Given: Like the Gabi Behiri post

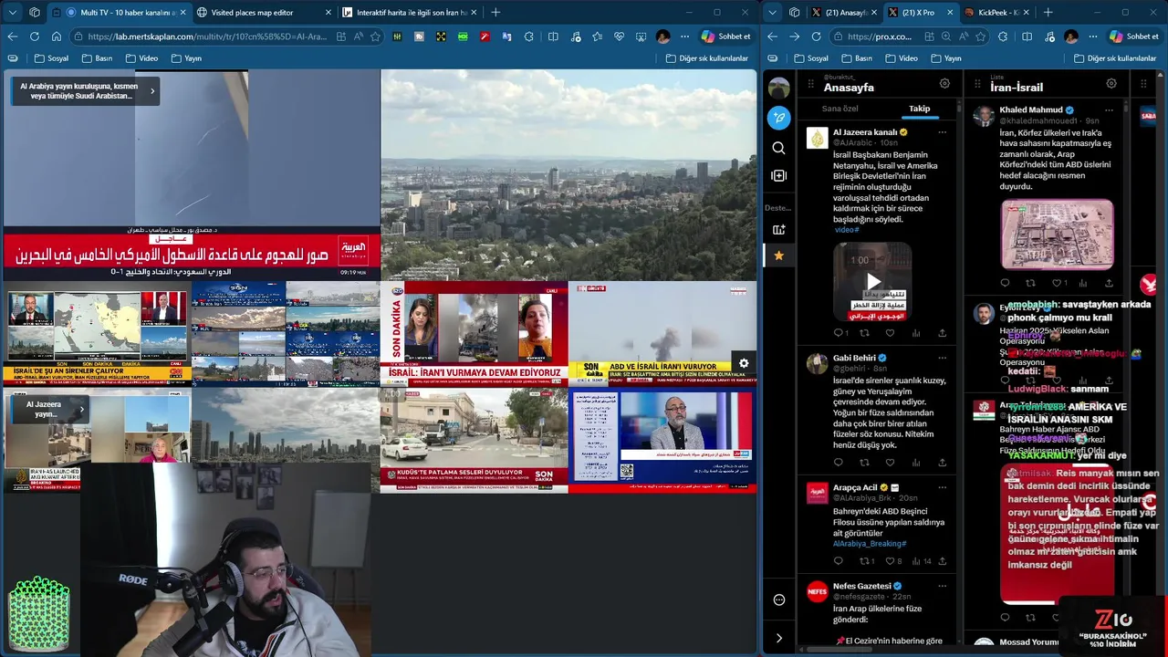Looking at the screenshot, I should (890, 462).
